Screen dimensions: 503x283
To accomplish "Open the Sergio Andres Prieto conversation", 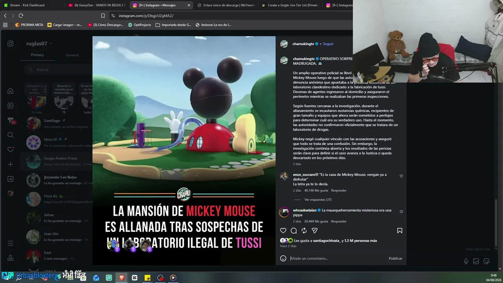I will pyautogui.click(x=57, y=161).
